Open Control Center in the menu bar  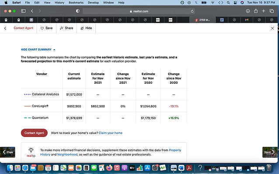coord(235,3)
